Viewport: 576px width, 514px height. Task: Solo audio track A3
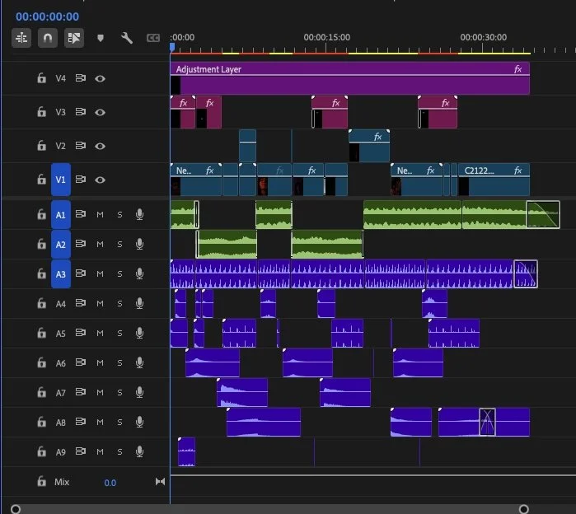(x=119, y=274)
